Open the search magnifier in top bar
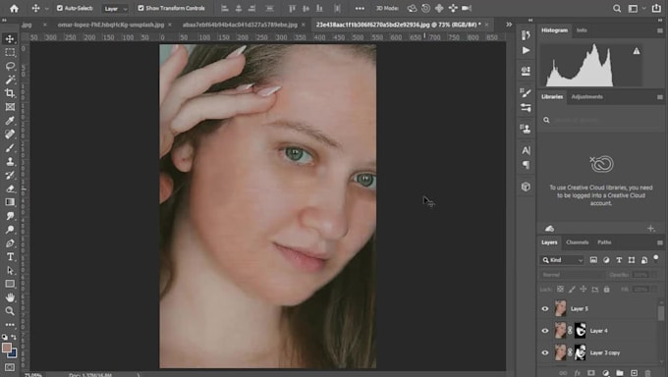The height and width of the screenshot is (377, 668). pyautogui.click(x=617, y=8)
